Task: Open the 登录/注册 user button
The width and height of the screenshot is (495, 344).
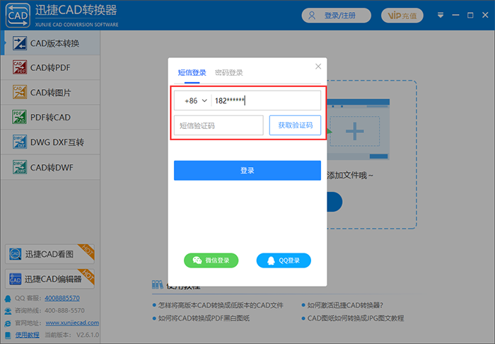Action: click(336, 16)
